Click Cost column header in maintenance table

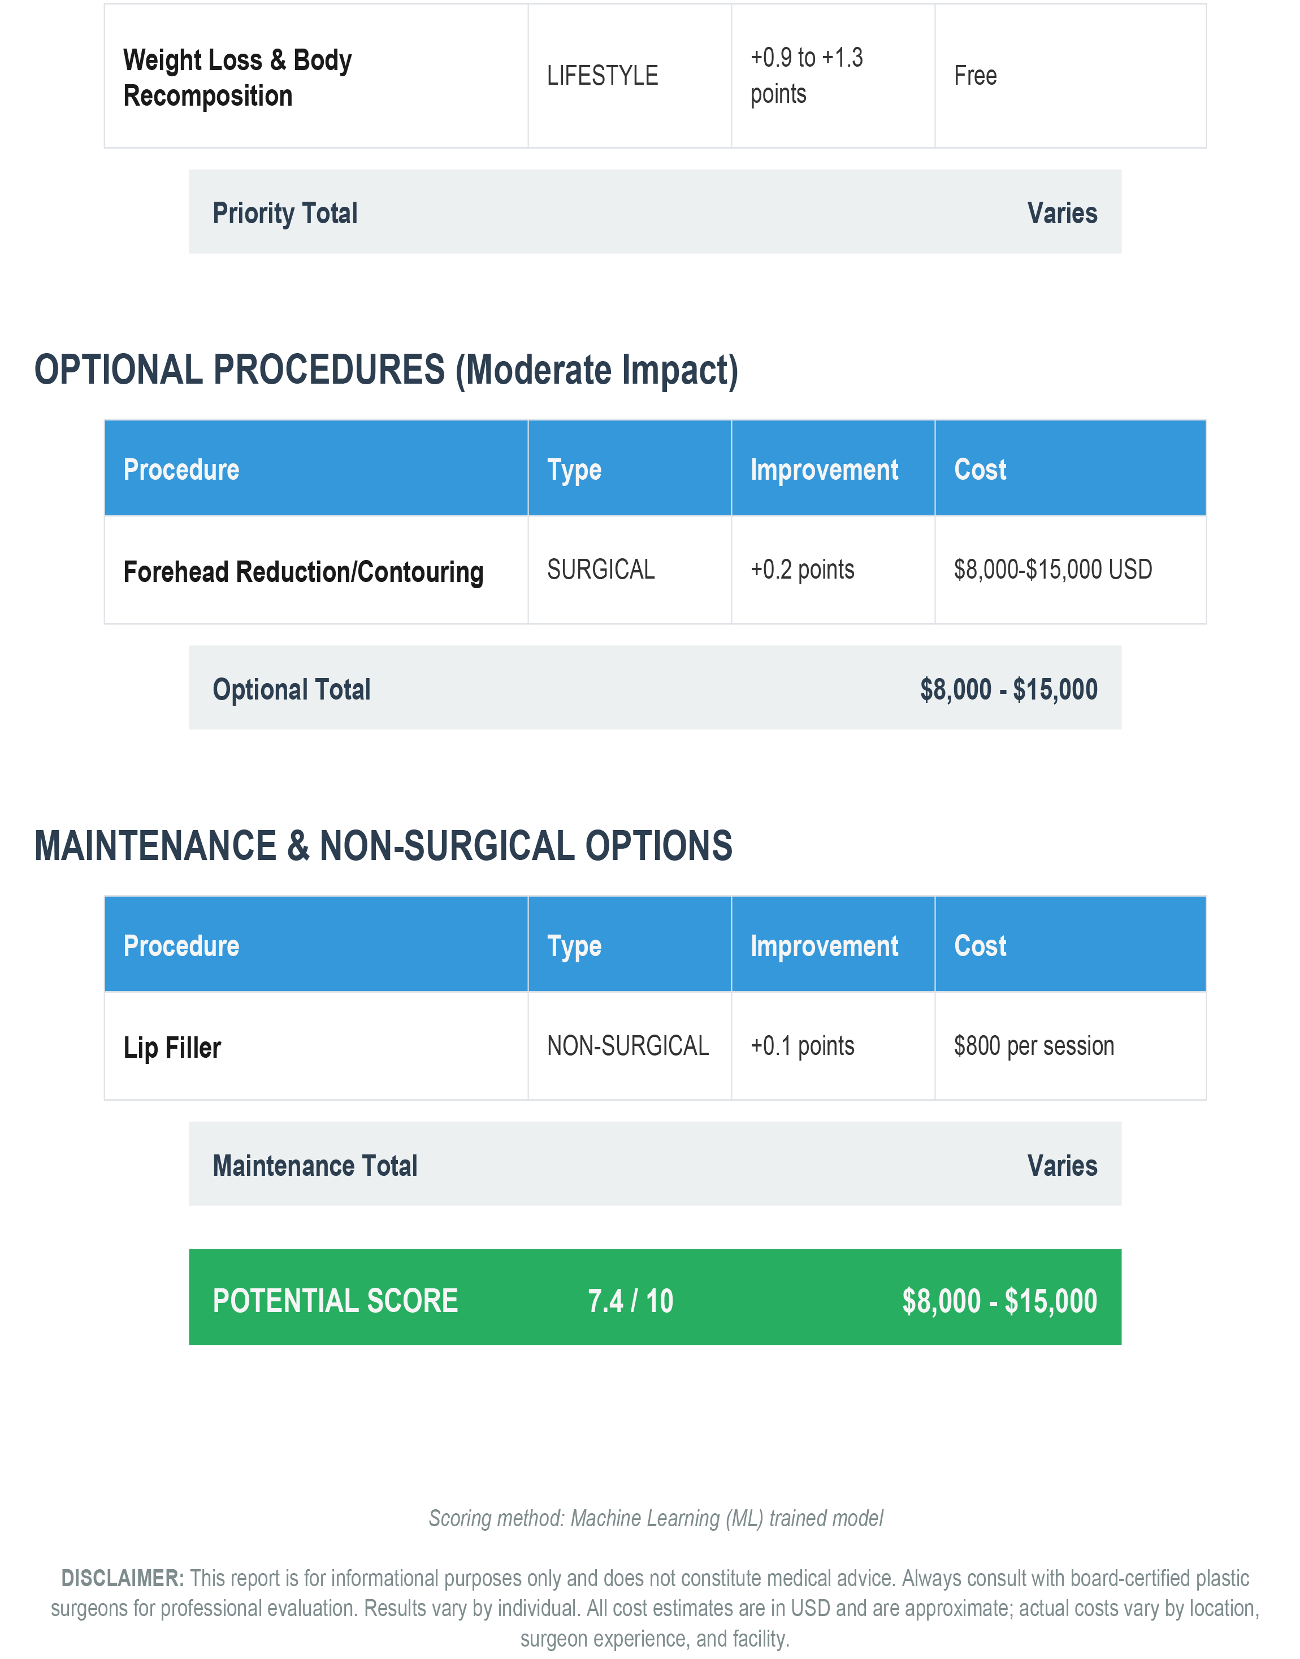point(980,946)
